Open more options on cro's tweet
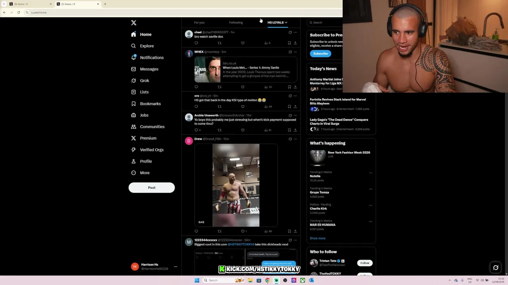The image size is (508, 285). click(295, 96)
